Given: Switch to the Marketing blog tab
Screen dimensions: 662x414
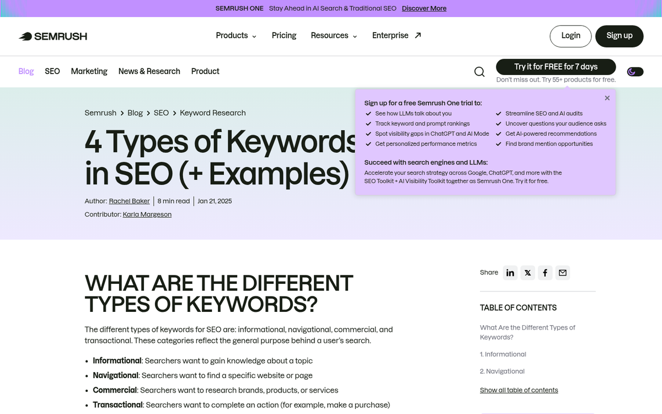Looking at the screenshot, I should 89,71.
